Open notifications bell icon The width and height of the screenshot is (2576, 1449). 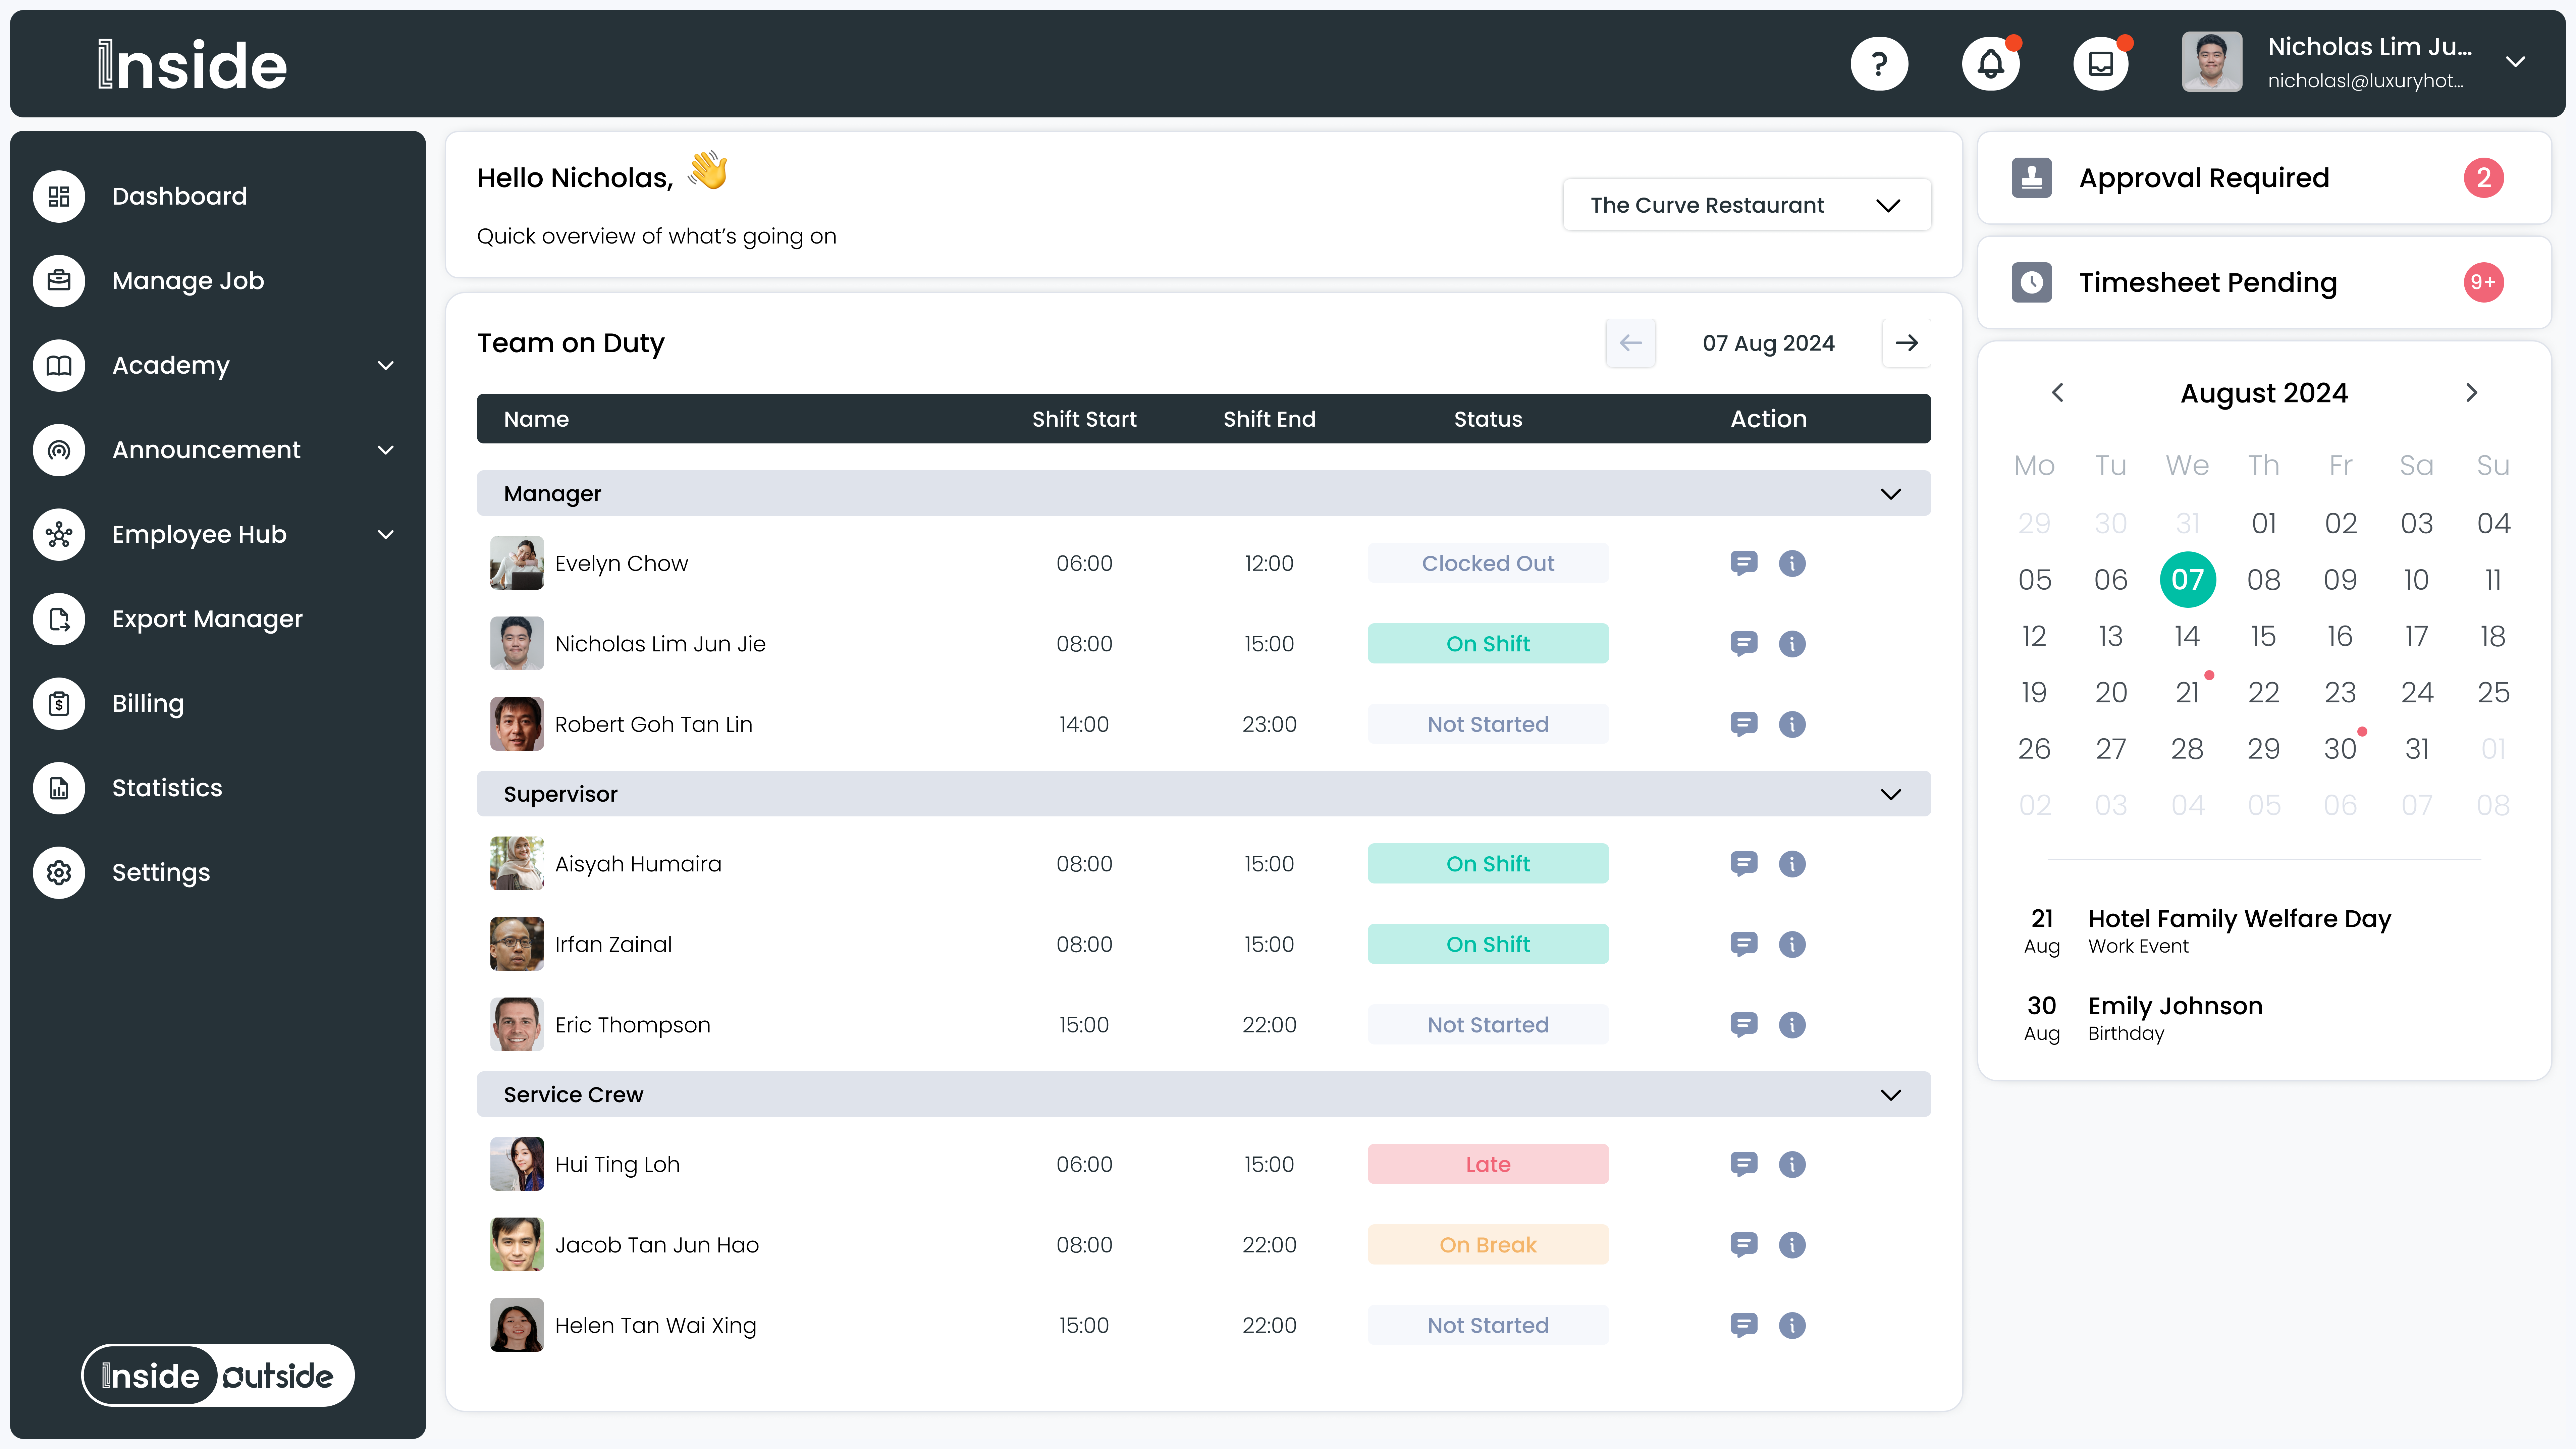click(x=1990, y=64)
